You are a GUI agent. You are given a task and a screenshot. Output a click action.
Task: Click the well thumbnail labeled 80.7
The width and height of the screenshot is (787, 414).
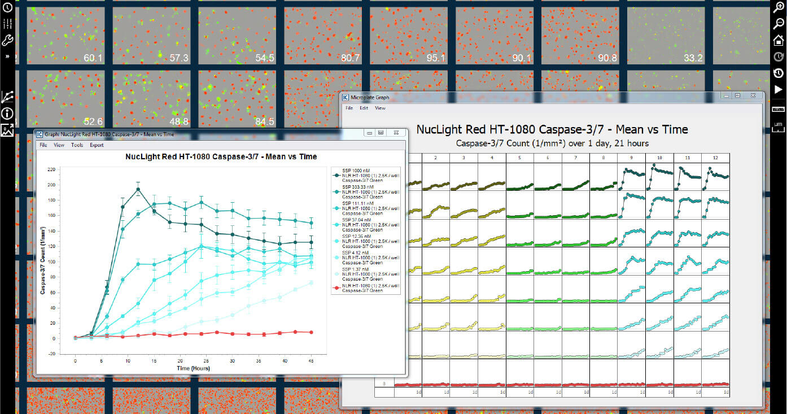[322, 36]
